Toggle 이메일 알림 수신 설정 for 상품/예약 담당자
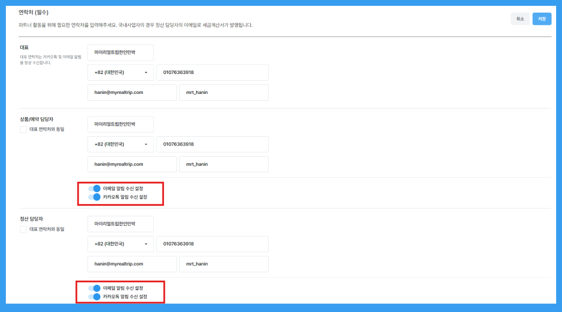This screenshot has height=312, width=562. click(x=94, y=188)
